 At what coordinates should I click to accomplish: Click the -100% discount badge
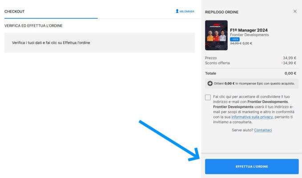(234, 39)
